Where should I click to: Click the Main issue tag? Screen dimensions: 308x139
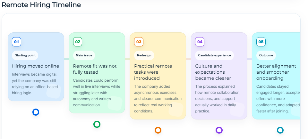(x=84, y=55)
